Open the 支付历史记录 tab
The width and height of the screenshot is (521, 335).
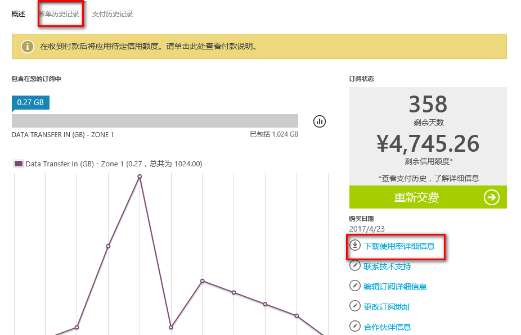click(x=113, y=14)
